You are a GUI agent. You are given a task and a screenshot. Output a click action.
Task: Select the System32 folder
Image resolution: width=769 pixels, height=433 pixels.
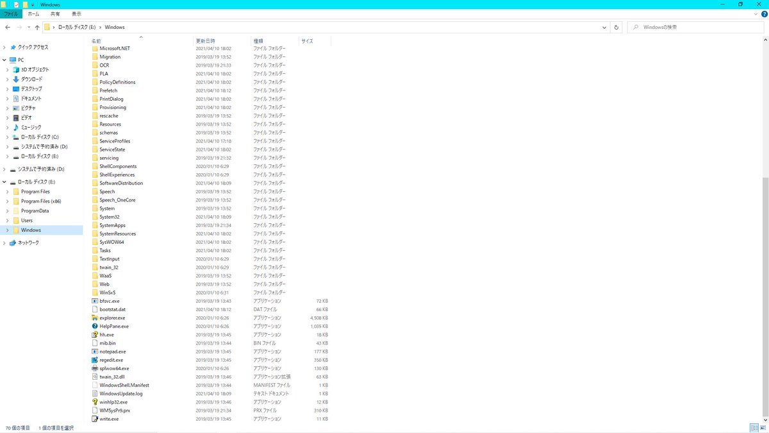pyautogui.click(x=110, y=217)
